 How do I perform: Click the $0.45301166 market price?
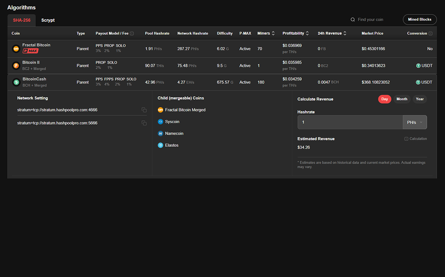373,49
